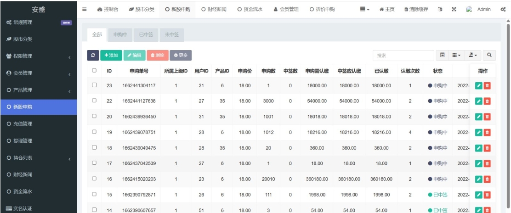Open settings gears icon at top right

[503, 9]
